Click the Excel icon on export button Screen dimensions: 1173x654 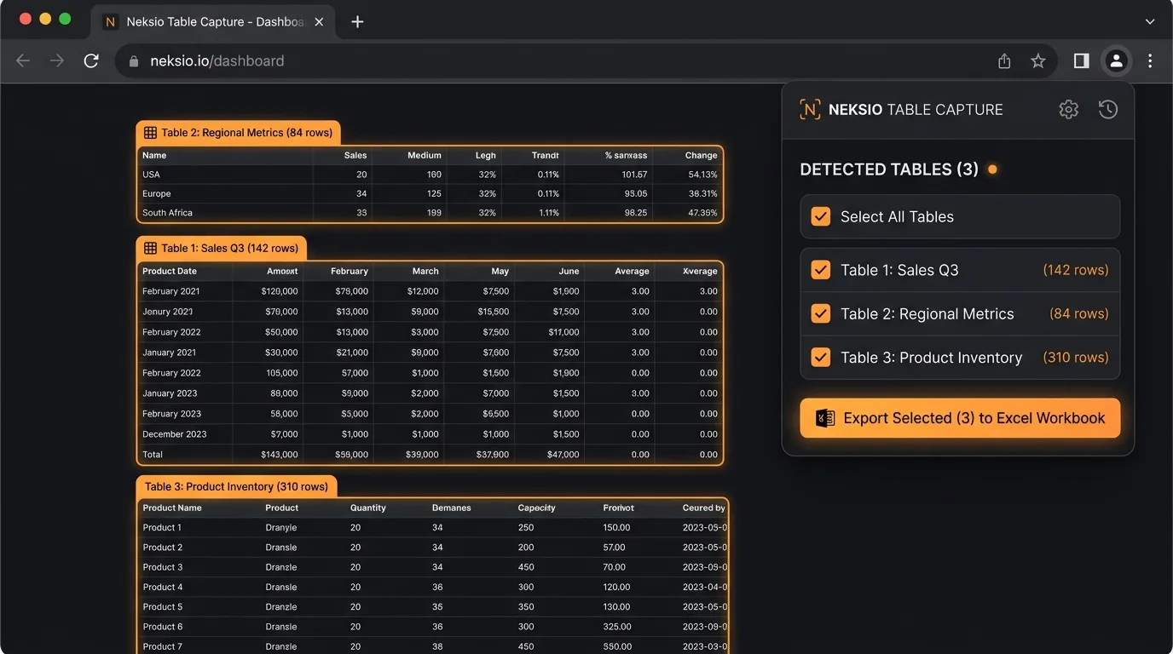click(825, 418)
